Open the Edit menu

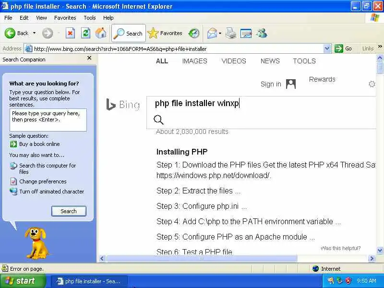coord(24,18)
